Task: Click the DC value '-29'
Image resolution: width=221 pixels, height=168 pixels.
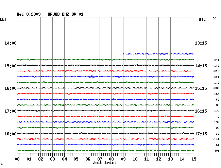Action: 217,128
